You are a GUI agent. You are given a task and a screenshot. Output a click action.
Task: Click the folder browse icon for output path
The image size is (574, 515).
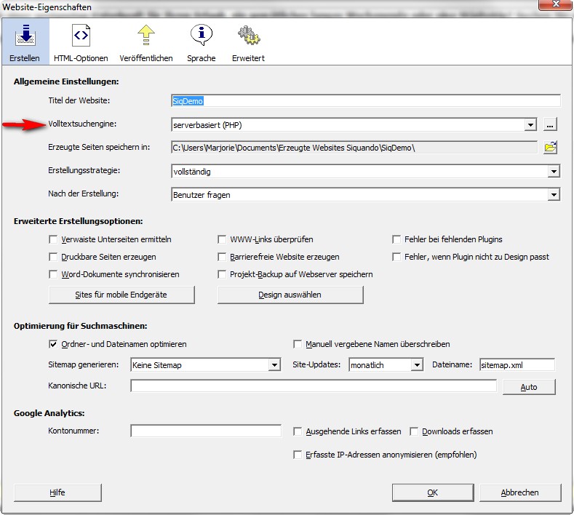click(x=551, y=148)
